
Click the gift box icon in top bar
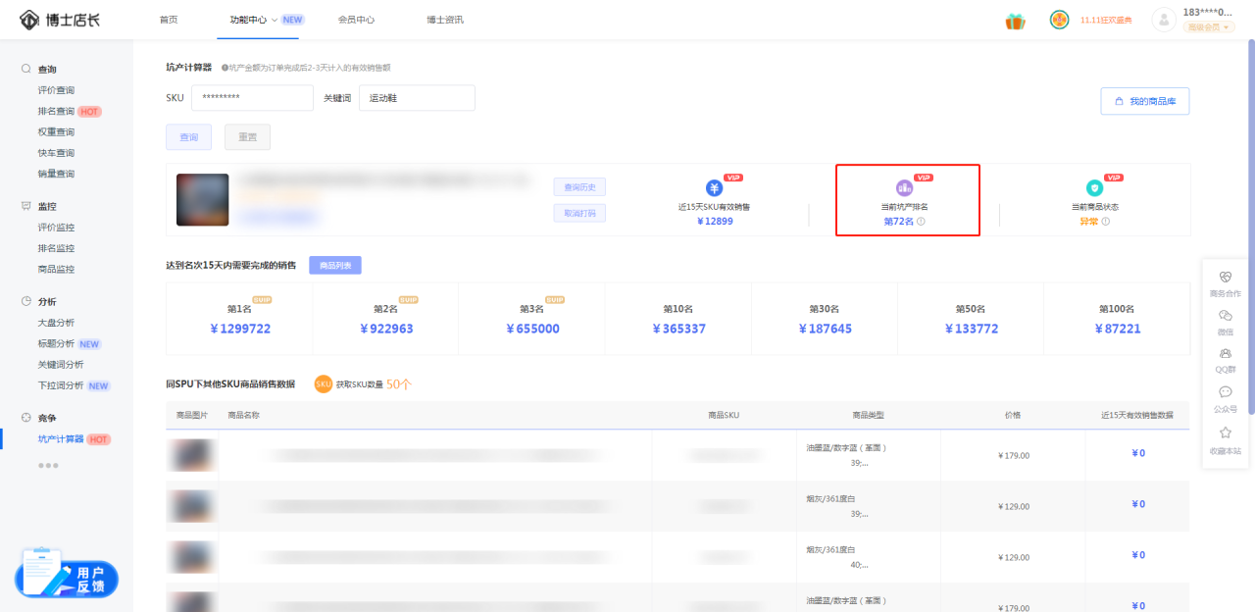tap(1016, 19)
